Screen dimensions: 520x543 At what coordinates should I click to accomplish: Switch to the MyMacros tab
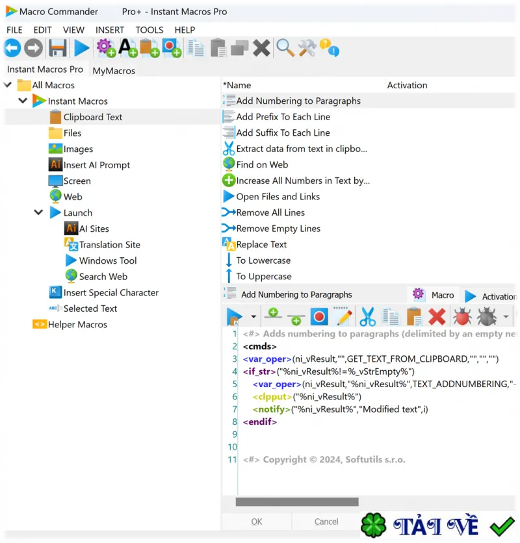coord(114,71)
